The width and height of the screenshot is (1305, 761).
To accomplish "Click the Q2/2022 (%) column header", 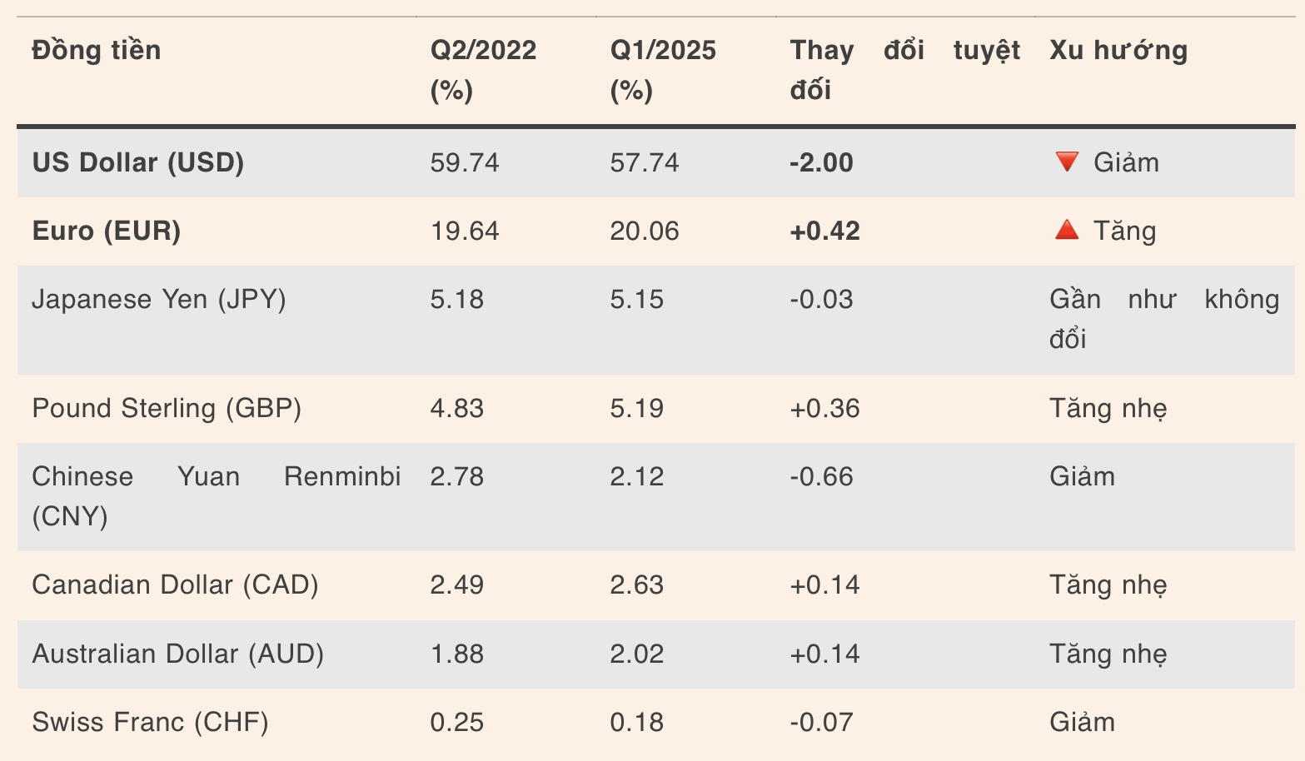I will 483,70.
